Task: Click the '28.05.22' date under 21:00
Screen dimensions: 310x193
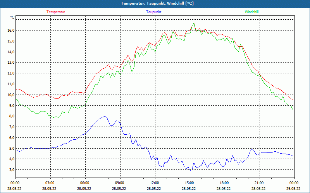Action: 258,188
